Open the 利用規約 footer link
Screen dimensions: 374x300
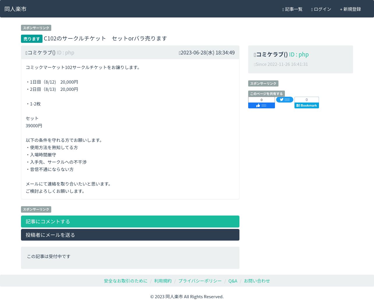(163, 281)
